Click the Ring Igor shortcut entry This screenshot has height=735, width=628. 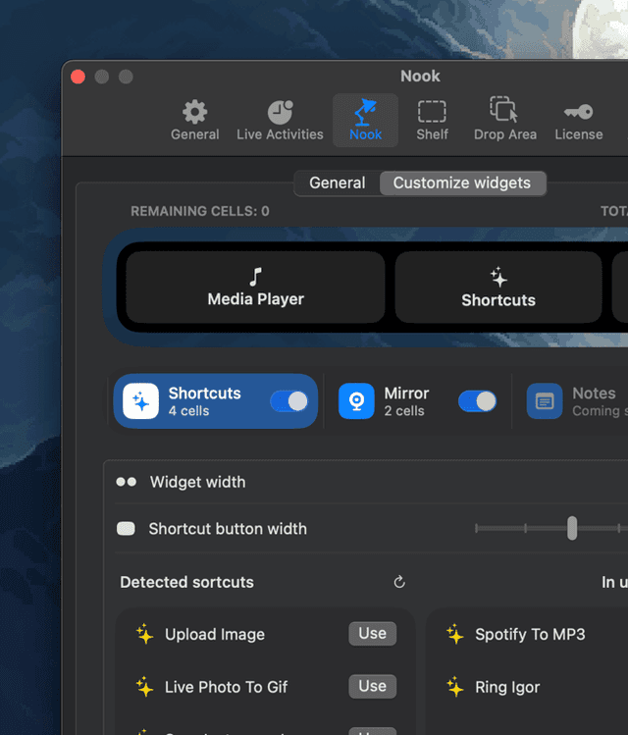(507, 687)
